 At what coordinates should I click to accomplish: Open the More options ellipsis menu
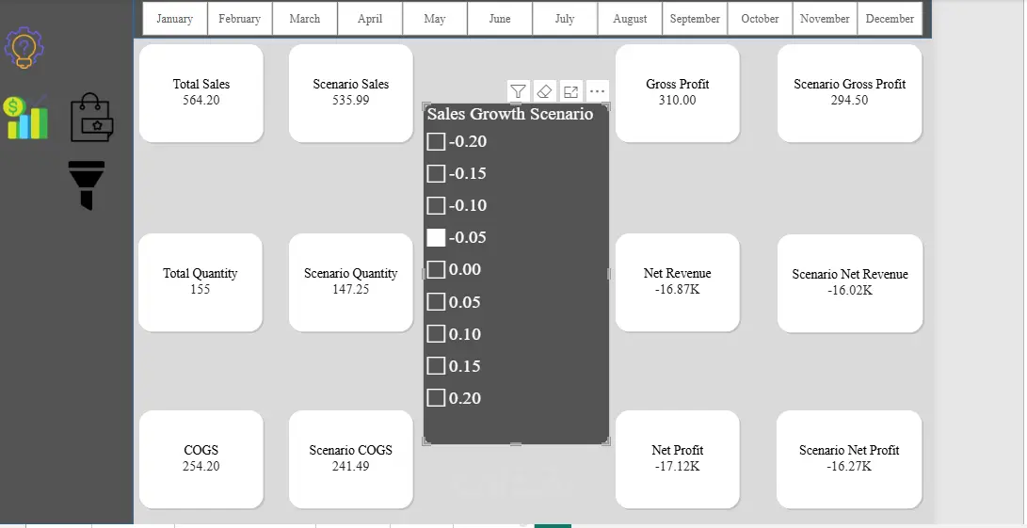click(598, 91)
